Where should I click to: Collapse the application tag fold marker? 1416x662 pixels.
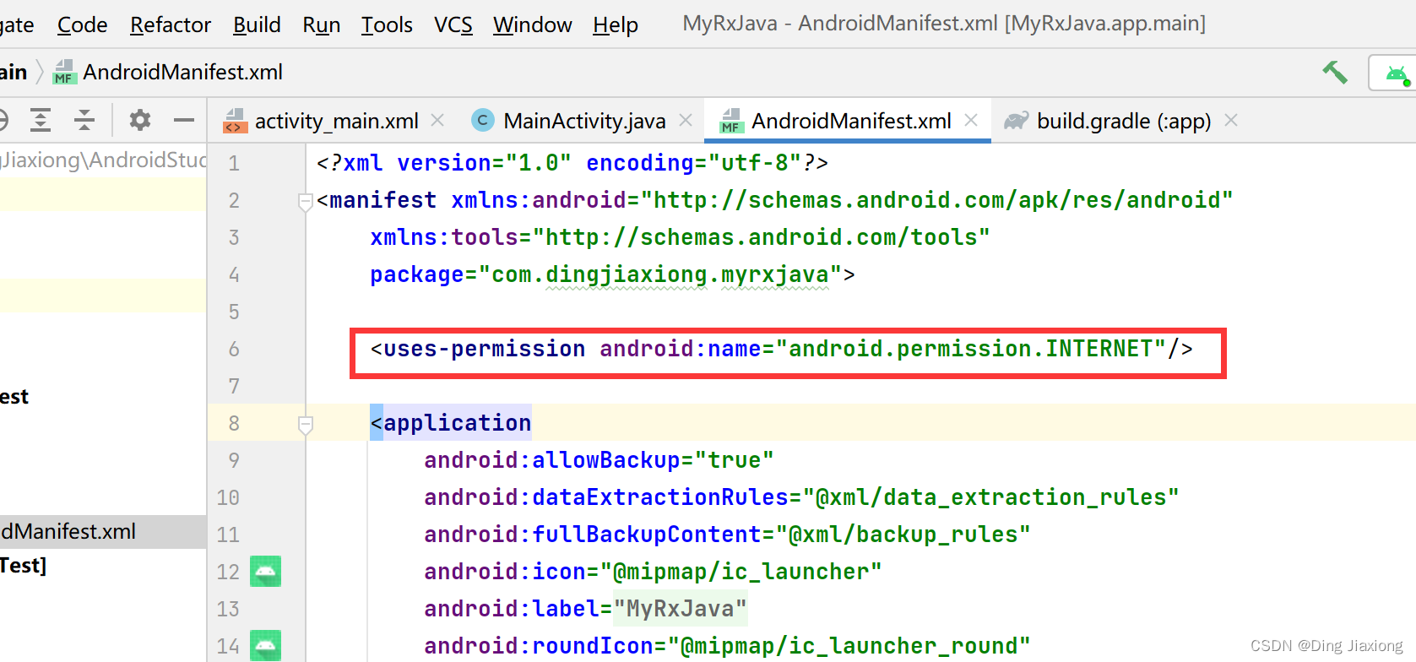[306, 425]
